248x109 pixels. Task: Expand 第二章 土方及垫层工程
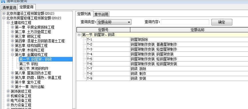pyautogui.click(x=13, y=32)
